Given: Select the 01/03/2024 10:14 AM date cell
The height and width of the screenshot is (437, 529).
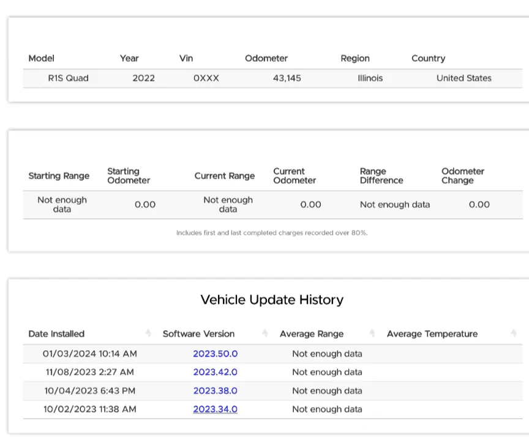Looking at the screenshot, I should click(90, 353).
